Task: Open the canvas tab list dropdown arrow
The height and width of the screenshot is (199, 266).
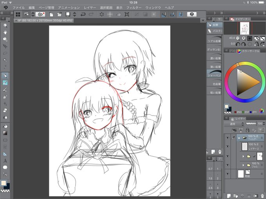Action: pos(203,20)
